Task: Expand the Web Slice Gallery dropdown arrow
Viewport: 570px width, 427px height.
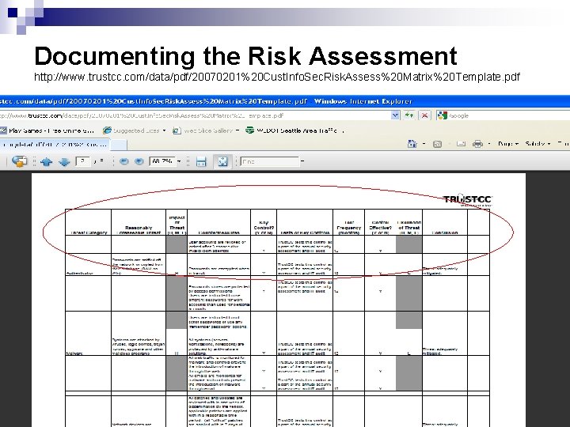Action: (x=237, y=130)
